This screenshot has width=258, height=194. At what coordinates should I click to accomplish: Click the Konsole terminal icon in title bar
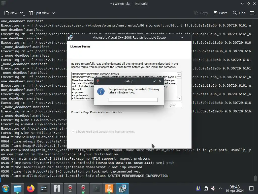click(4, 3)
